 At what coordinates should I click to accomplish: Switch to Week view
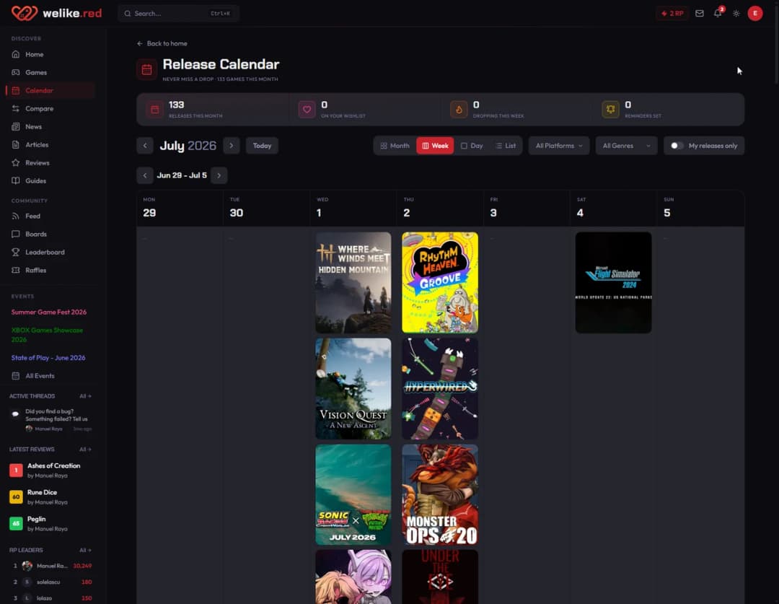tap(435, 146)
